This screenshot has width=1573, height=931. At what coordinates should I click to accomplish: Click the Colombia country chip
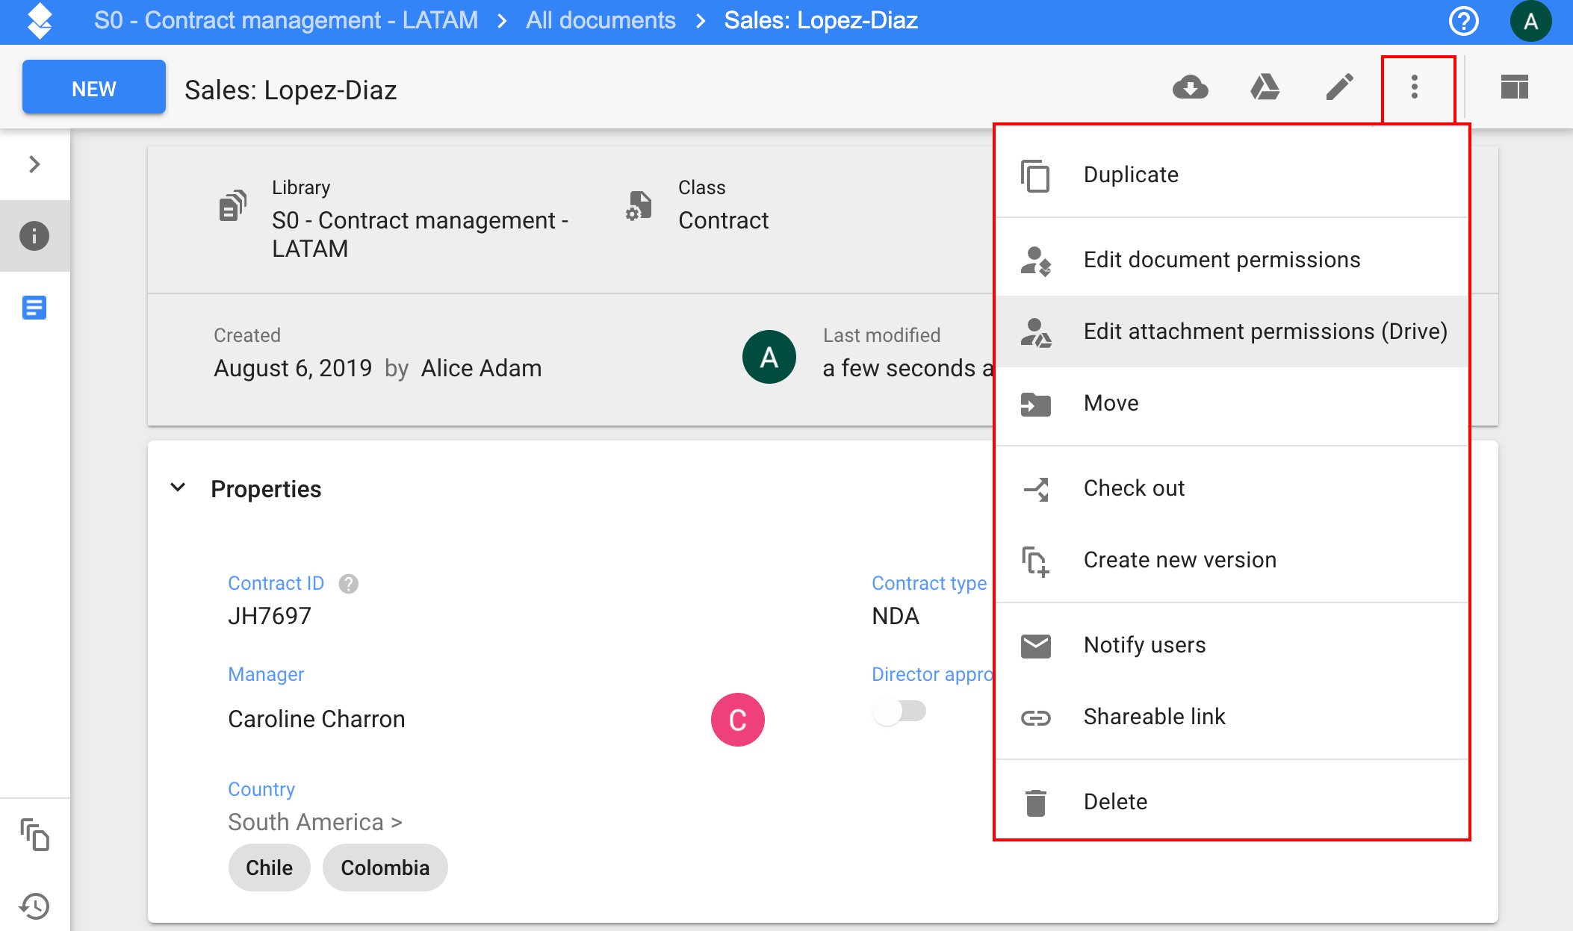[x=385, y=868]
